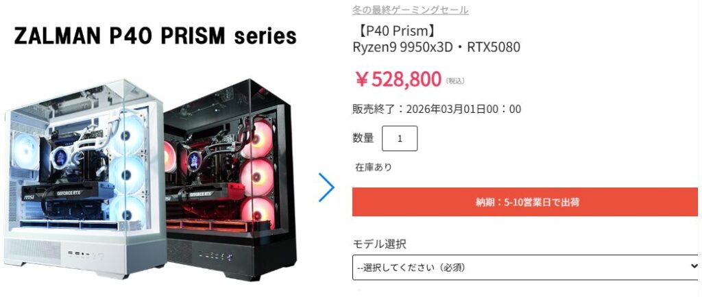The height and width of the screenshot is (297, 702).
Task: Click the blue next-image arrow
Action: click(x=326, y=188)
